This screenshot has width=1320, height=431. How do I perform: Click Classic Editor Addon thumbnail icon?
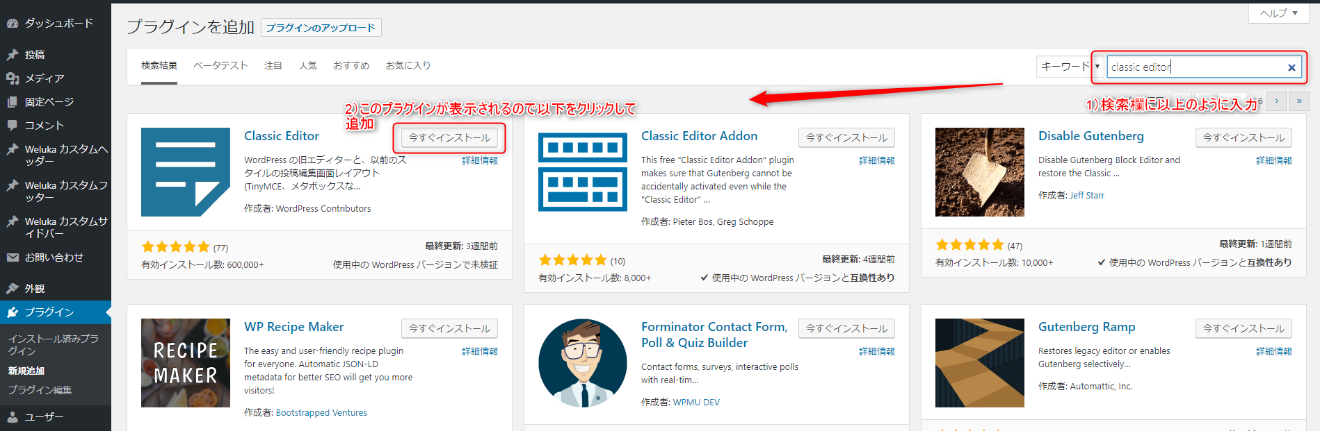[x=583, y=172]
